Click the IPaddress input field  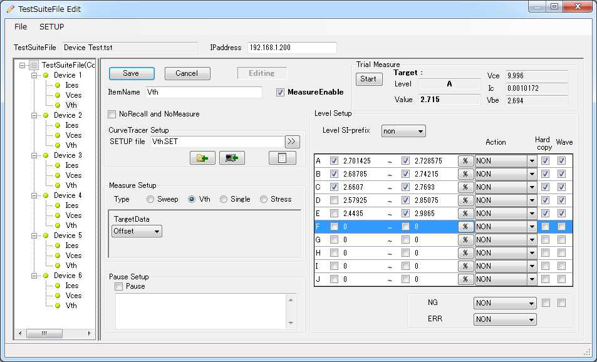click(292, 48)
